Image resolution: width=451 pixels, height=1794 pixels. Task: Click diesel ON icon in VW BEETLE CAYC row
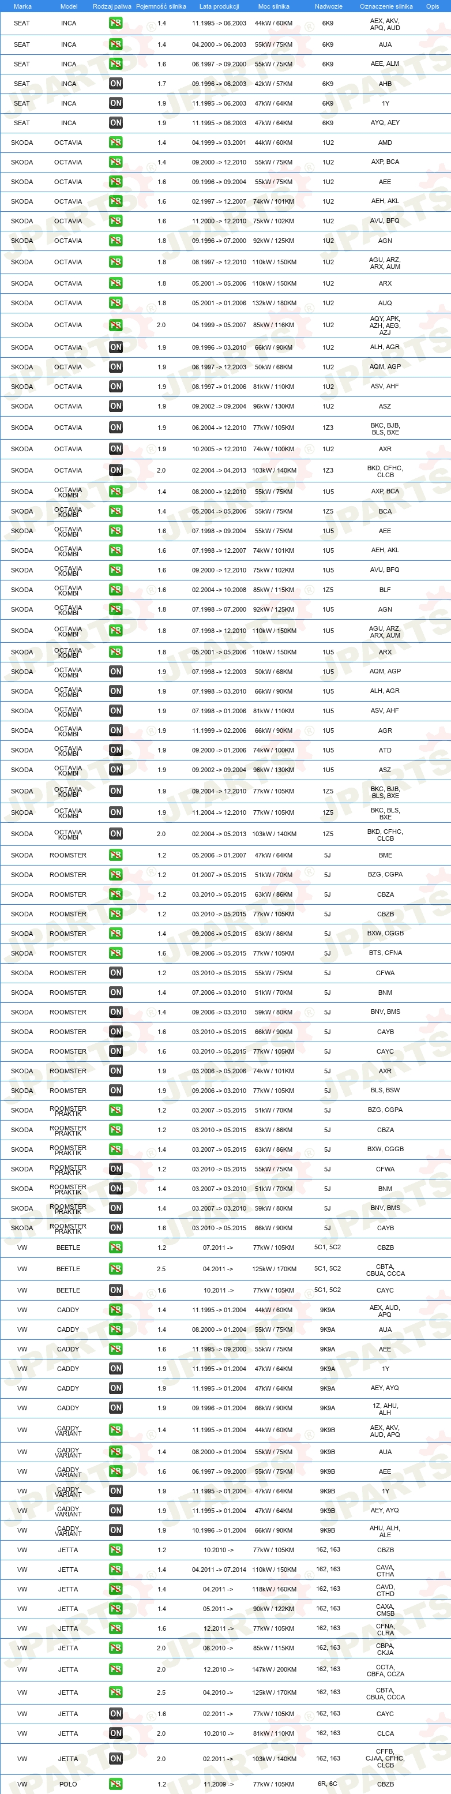(115, 1290)
